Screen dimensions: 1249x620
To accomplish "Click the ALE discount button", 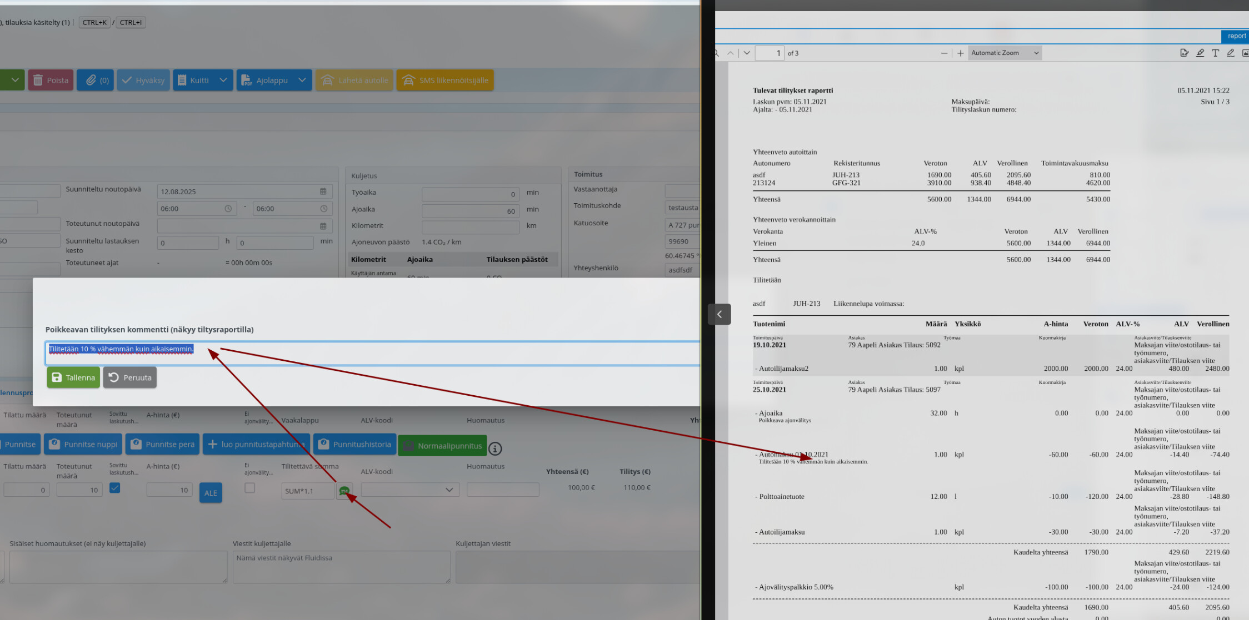I will tap(211, 493).
